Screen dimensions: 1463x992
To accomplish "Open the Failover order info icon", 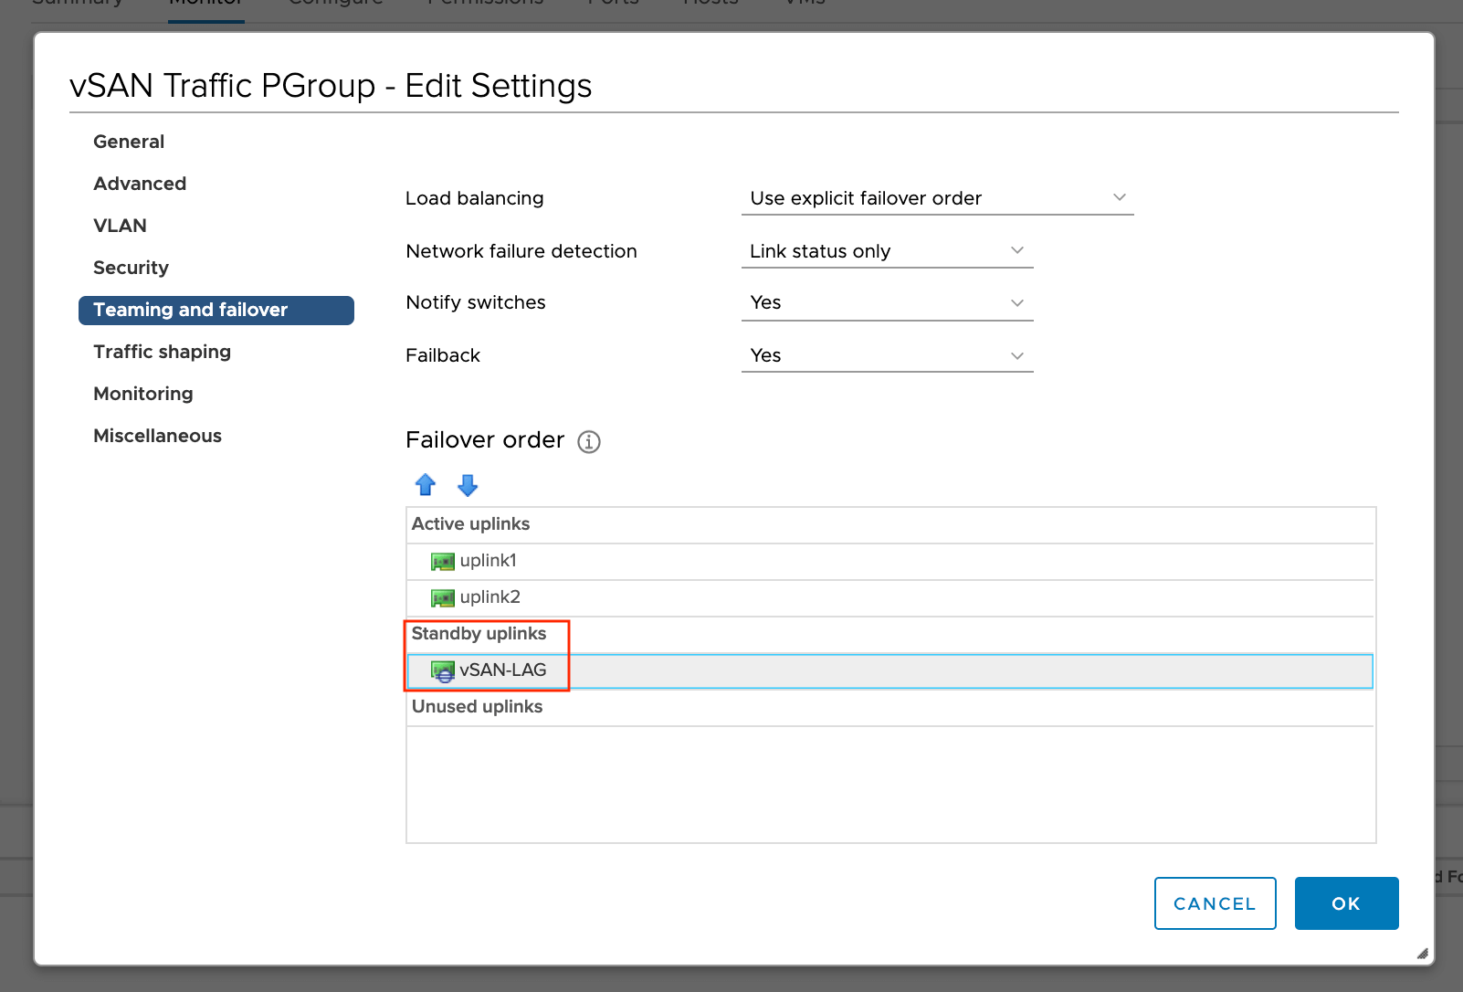I will 589,442.
